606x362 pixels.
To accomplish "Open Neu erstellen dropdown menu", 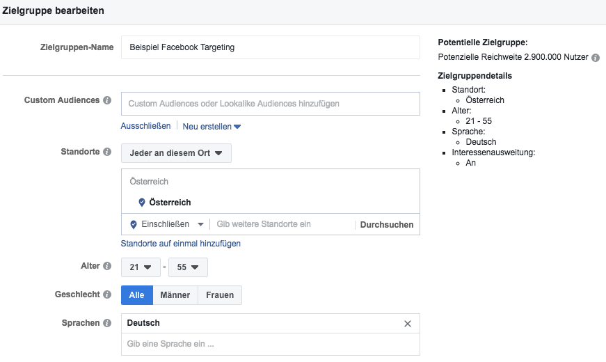I will click(x=212, y=126).
